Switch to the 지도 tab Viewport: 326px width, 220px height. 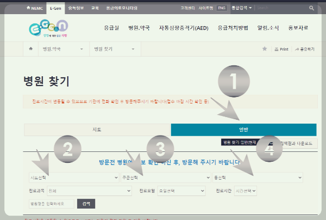97,130
